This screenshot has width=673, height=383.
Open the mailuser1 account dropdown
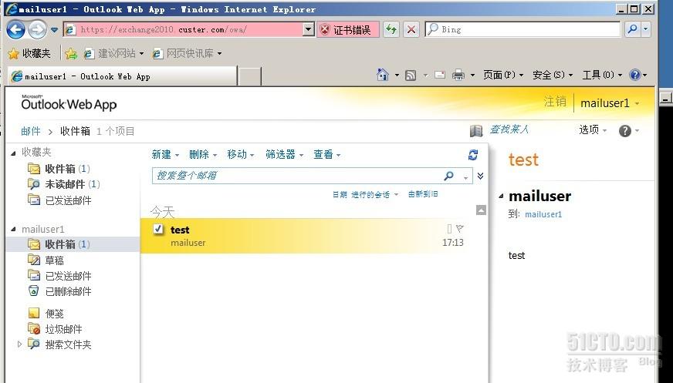coord(610,103)
